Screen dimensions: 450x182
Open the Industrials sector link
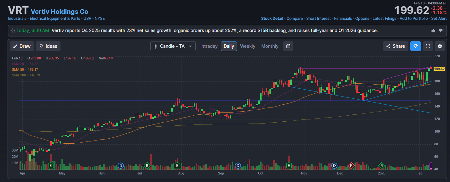tap(17, 19)
